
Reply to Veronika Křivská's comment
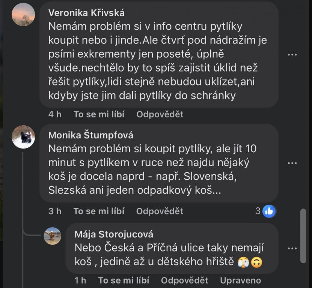[x=160, y=114]
